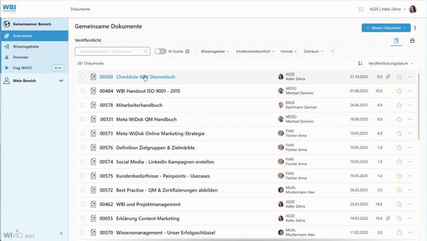Expand the Mein Bereich section
The height and width of the screenshot is (241, 427).
pyautogui.click(x=62, y=80)
